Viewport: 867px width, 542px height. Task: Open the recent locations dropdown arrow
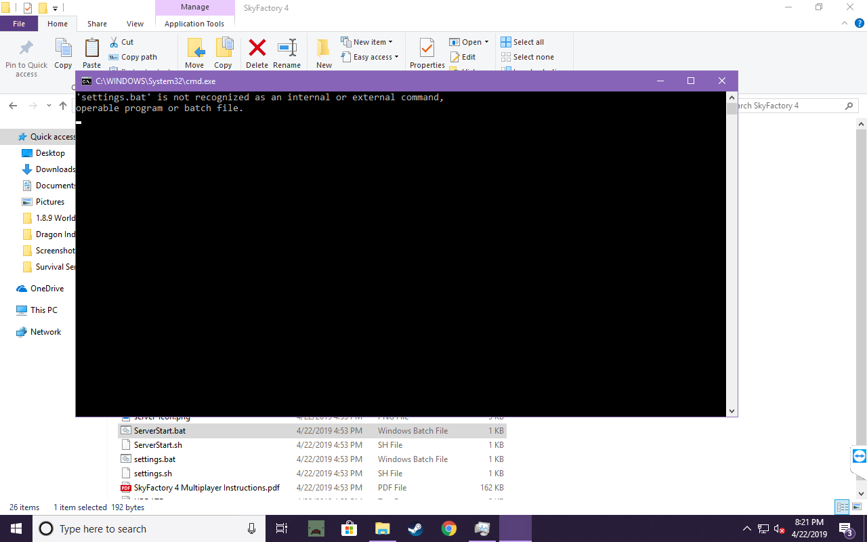(x=49, y=106)
